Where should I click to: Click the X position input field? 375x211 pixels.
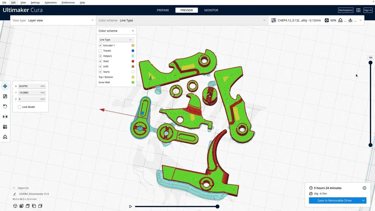(x=31, y=86)
